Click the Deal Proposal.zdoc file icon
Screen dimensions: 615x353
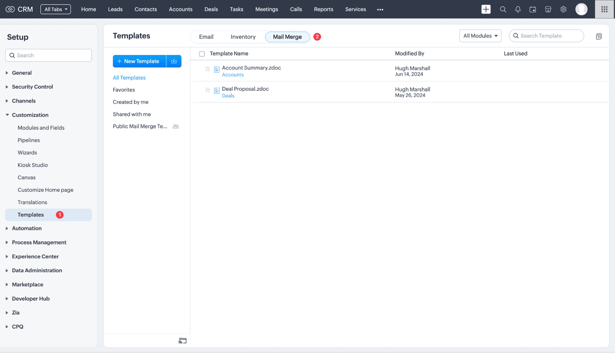click(x=217, y=91)
